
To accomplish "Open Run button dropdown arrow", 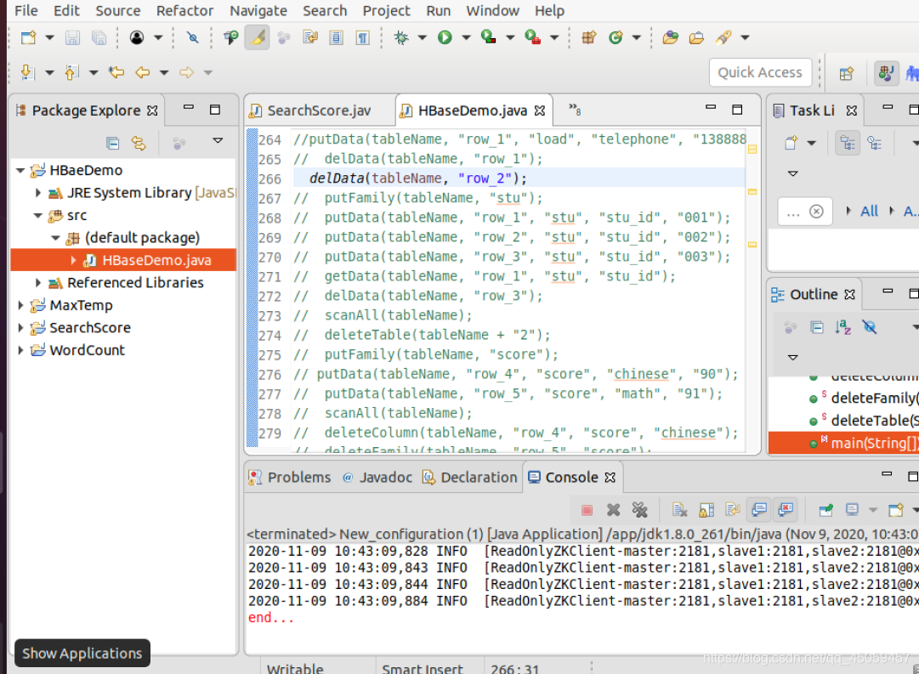I will [466, 37].
